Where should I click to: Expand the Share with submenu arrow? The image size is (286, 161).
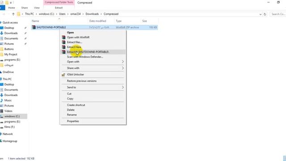tap(123, 68)
